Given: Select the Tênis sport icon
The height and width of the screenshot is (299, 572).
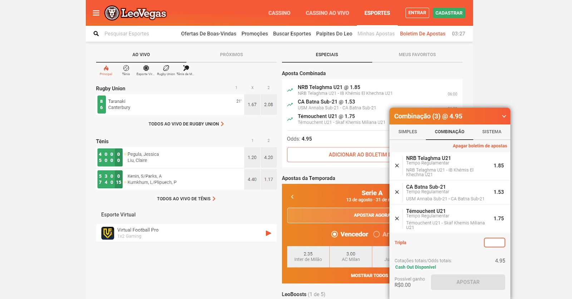Looking at the screenshot, I should (126, 70).
